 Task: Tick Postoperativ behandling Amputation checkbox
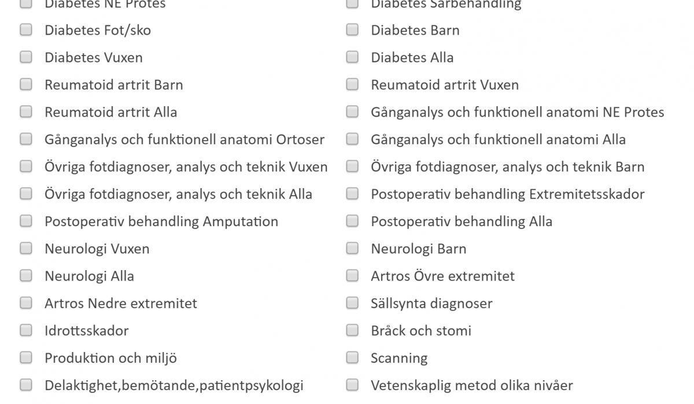point(26,221)
